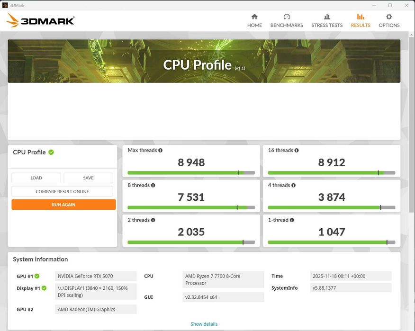This screenshot has width=415, height=331.
Task: Click the vertical scrollbar thumb
Action: [411, 125]
